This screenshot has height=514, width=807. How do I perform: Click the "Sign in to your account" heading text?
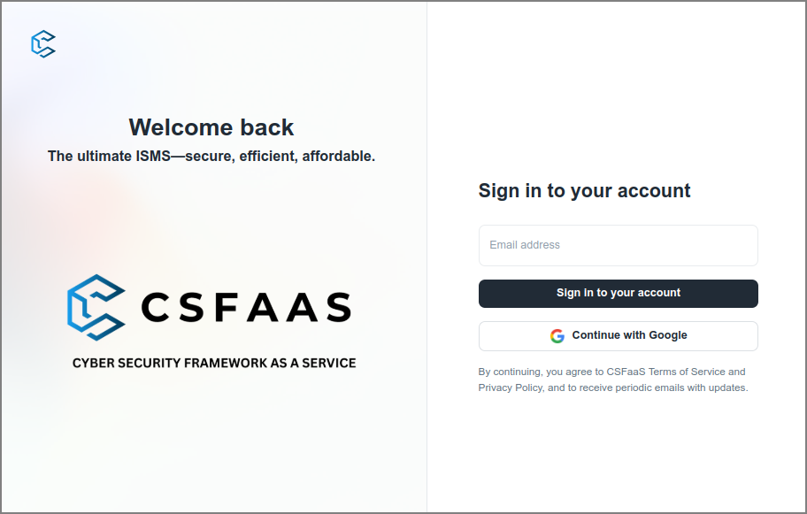pos(584,190)
